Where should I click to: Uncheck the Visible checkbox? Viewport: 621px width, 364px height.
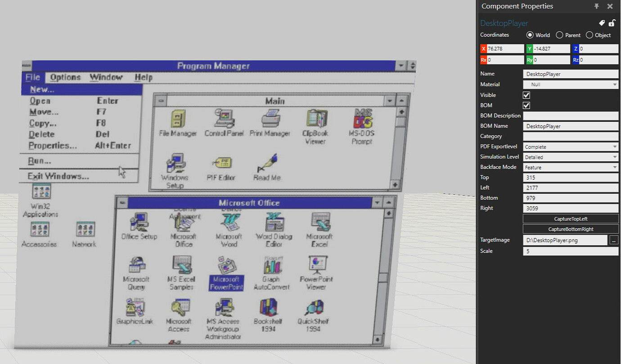click(x=525, y=95)
